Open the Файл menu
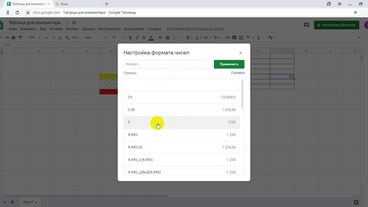368x207 pixels. click(13, 29)
